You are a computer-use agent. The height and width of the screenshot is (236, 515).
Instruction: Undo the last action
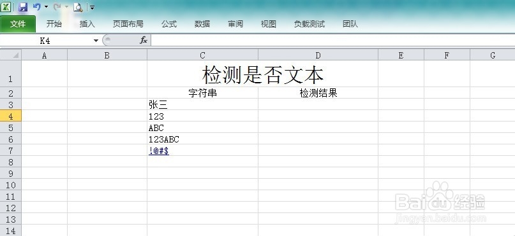(37, 7)
